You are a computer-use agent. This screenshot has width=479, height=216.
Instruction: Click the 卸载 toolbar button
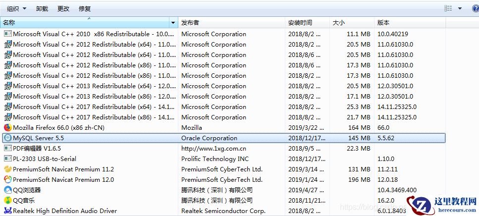42,8
